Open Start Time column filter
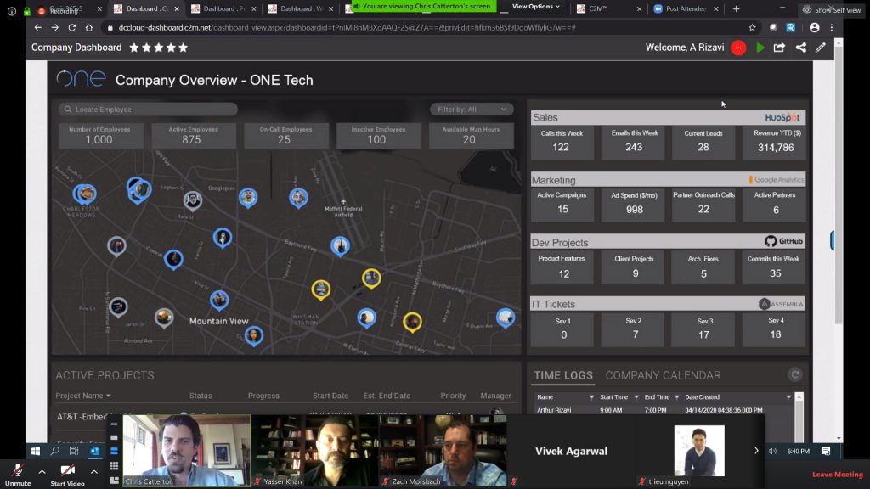The width and height of the screenshot is (870, 489). coord(636,397)
